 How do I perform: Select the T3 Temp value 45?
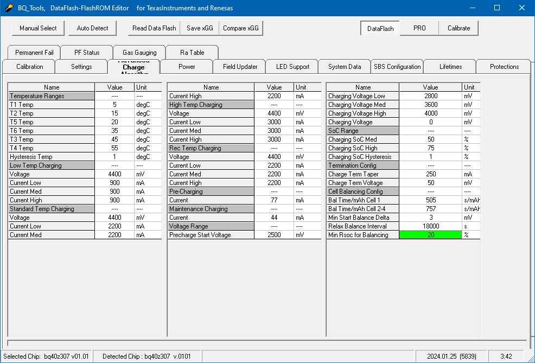click(x=114, y=139)
